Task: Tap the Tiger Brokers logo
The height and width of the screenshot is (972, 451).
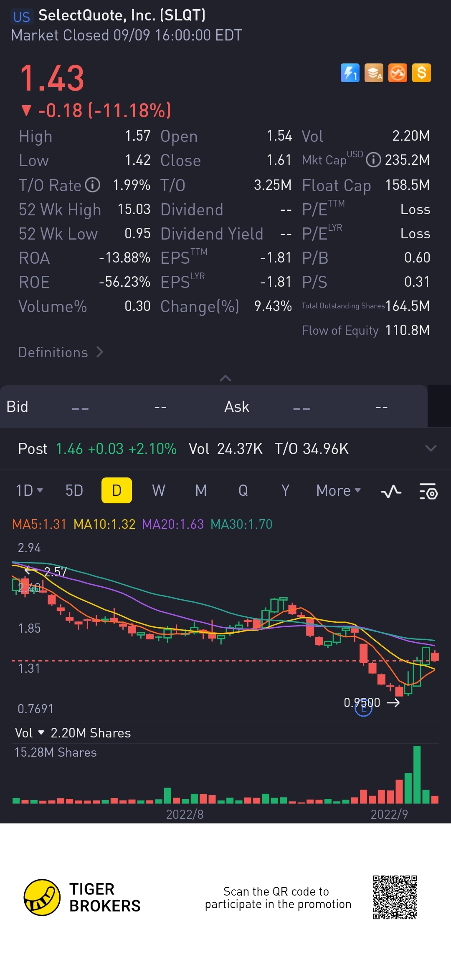Action: click(x=82, y=897)
